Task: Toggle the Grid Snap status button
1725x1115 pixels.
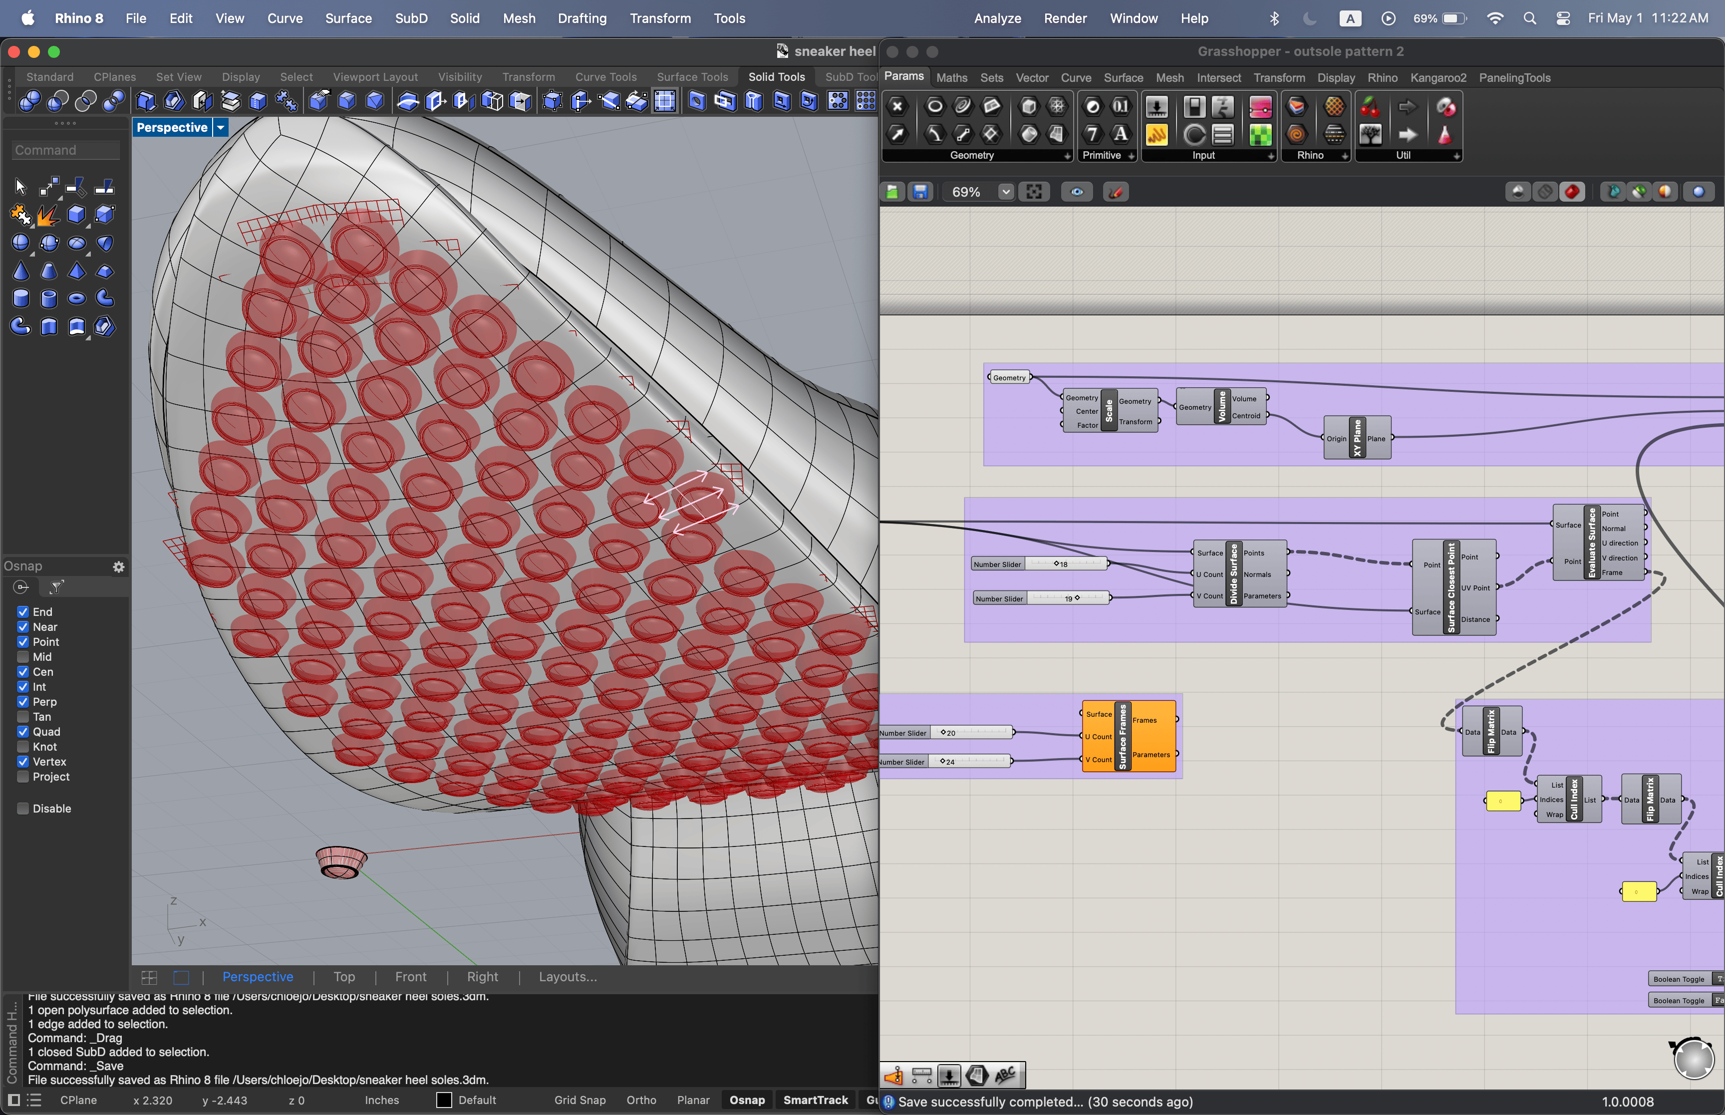Action: pos(580,1100)
